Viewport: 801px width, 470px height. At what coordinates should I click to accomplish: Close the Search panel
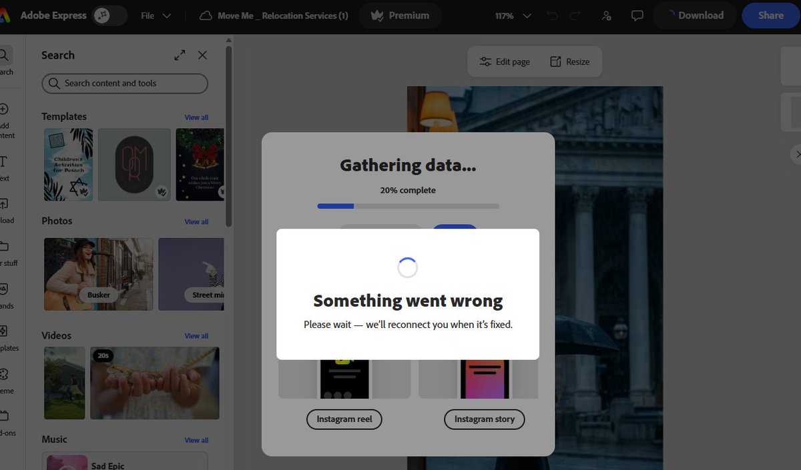tap(202, 55)
